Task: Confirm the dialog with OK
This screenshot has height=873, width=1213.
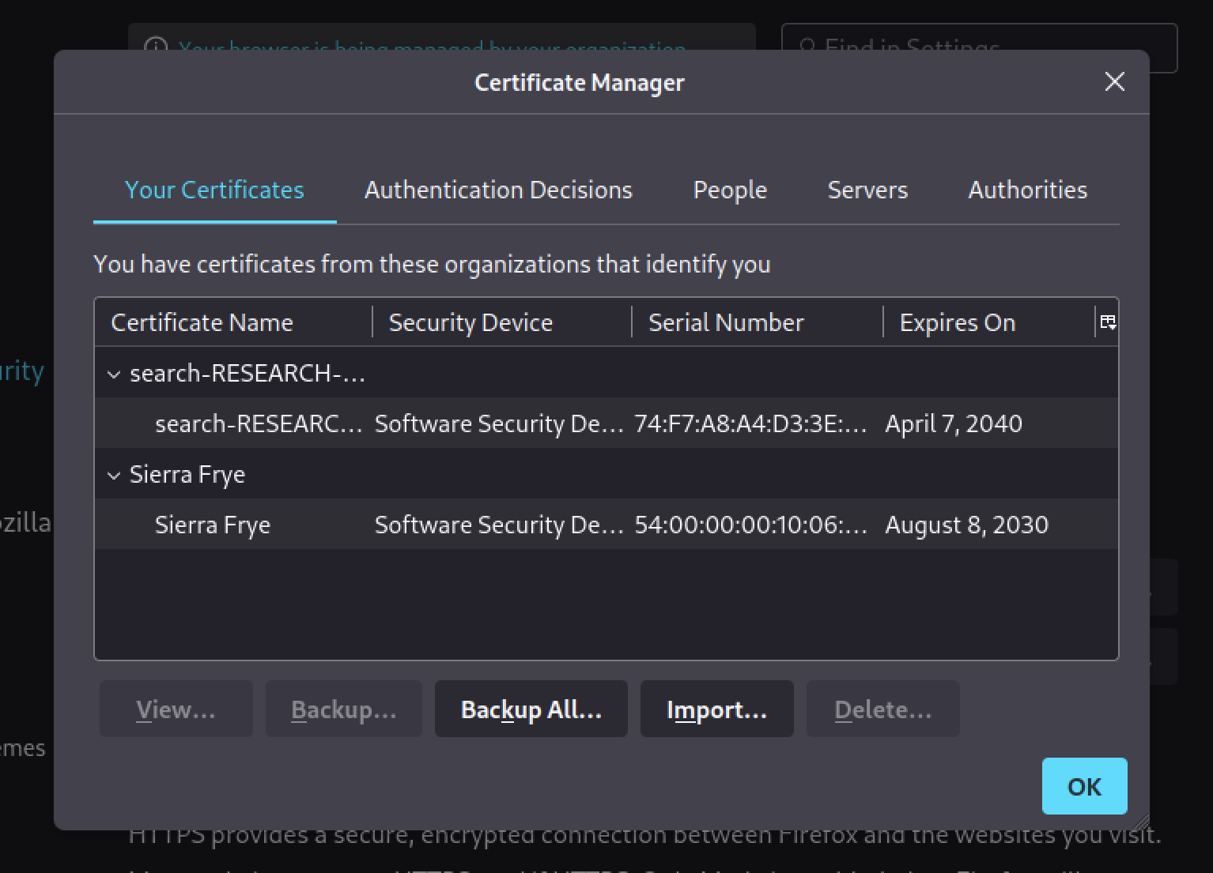Action: click(1083, 787)
